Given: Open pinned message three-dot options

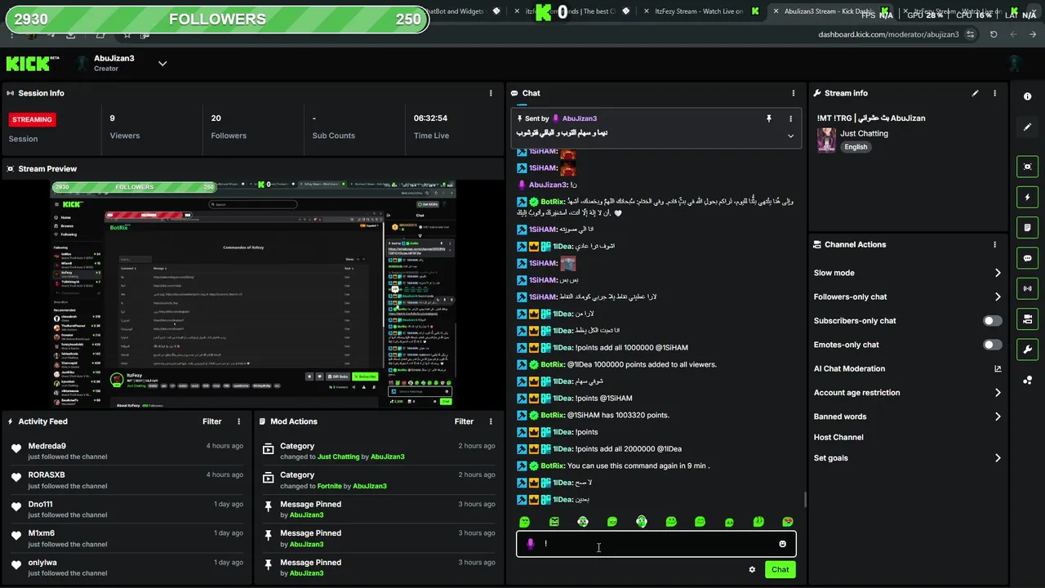Looking at the screenshot, I should tap(790, 118).
